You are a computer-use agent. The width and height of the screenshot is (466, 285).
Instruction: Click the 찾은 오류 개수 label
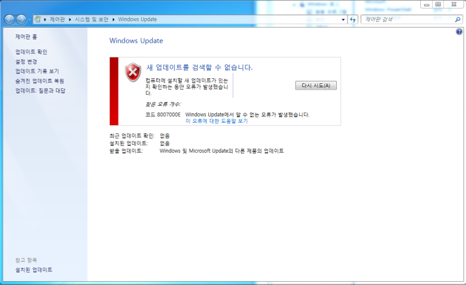[x=163, y=104]
